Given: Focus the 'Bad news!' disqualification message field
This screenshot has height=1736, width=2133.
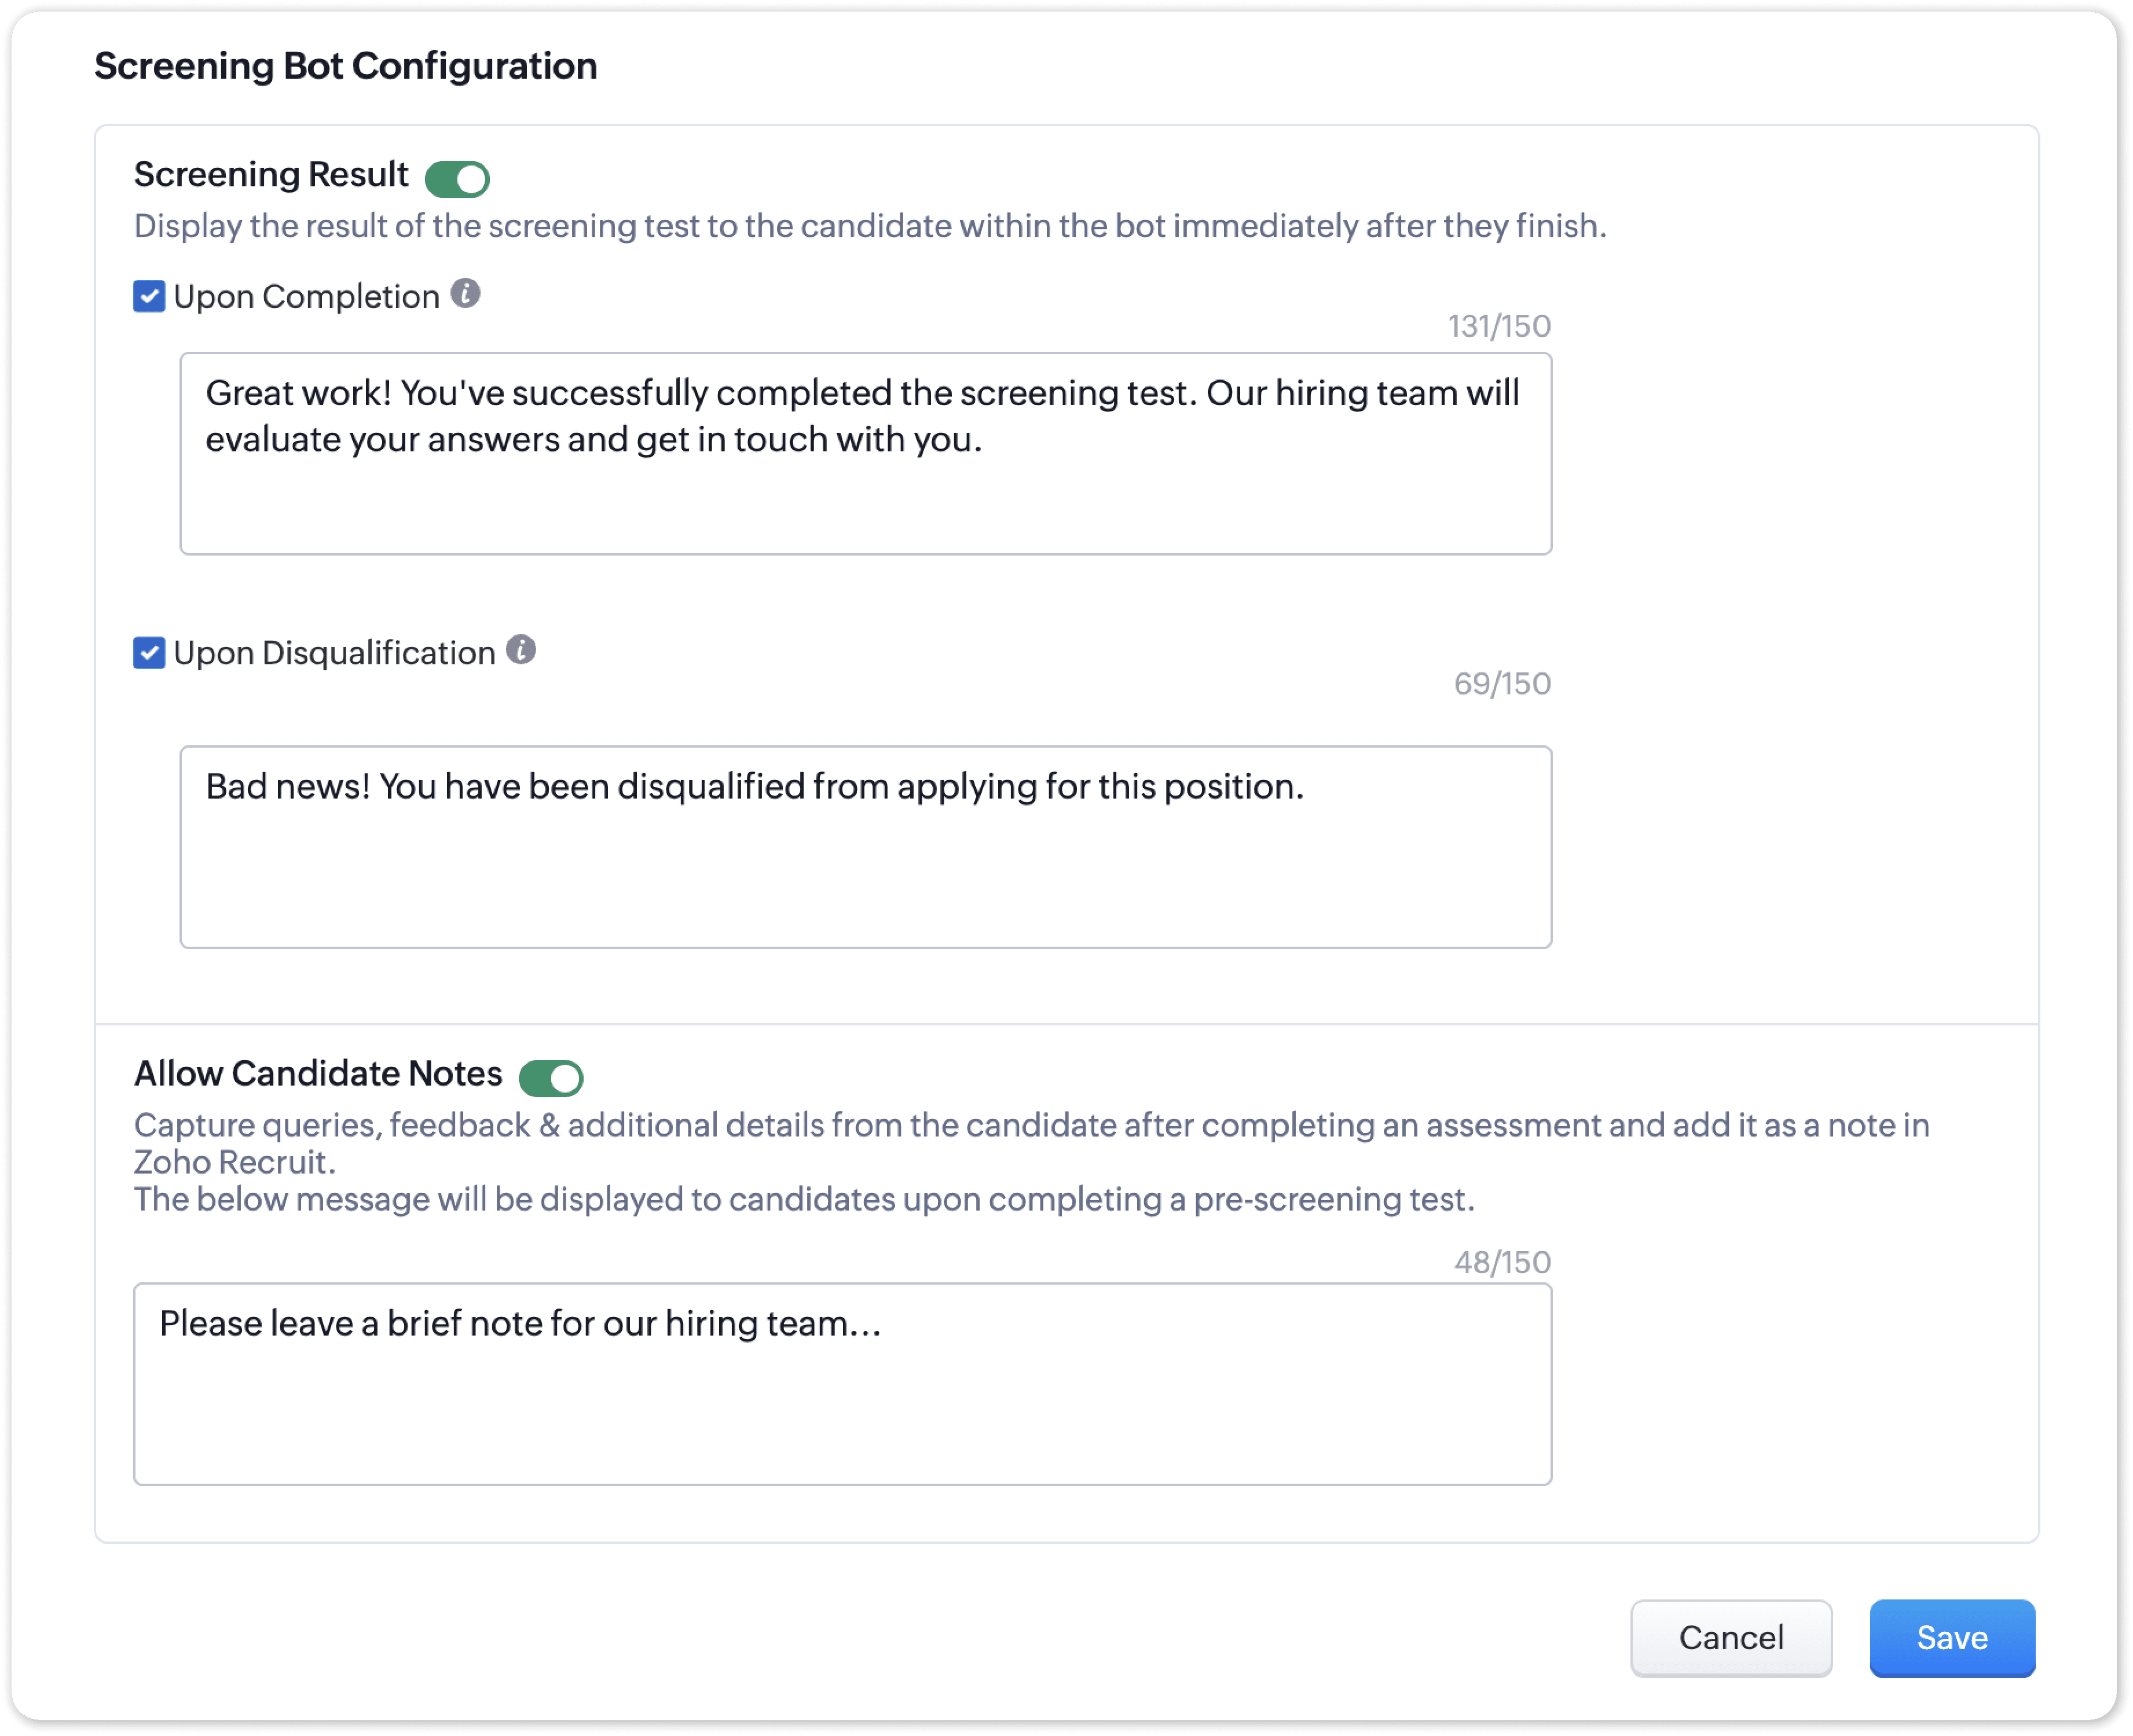Looking at the screenshot, I should point(866,846).
